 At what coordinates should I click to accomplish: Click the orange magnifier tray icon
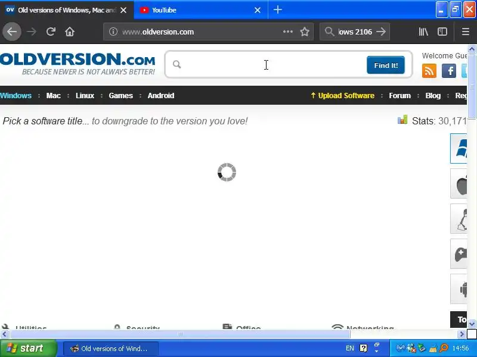[x=444, y=348]
